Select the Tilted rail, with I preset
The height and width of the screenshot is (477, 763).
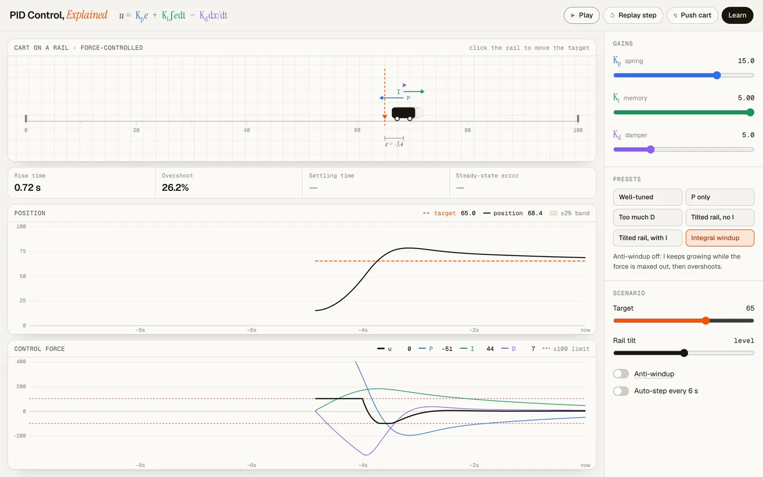coord(647,238)
